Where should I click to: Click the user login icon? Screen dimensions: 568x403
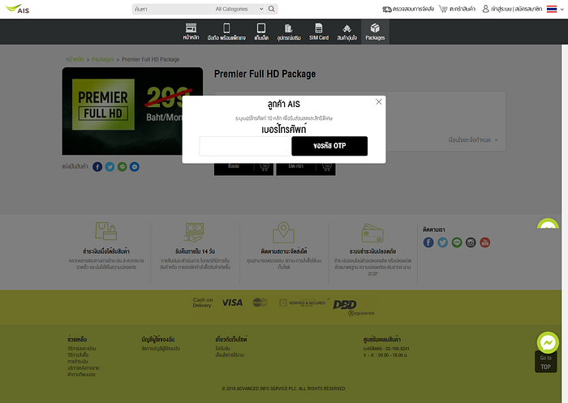(485, 9)
